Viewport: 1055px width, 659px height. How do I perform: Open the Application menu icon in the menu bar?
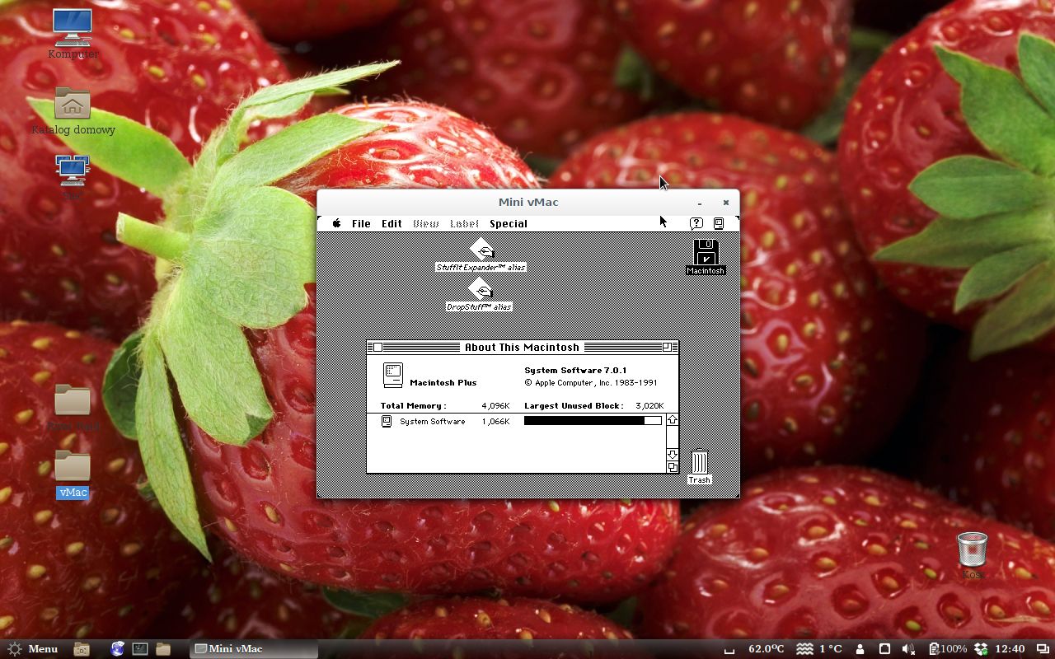click(x=719, y=223)
